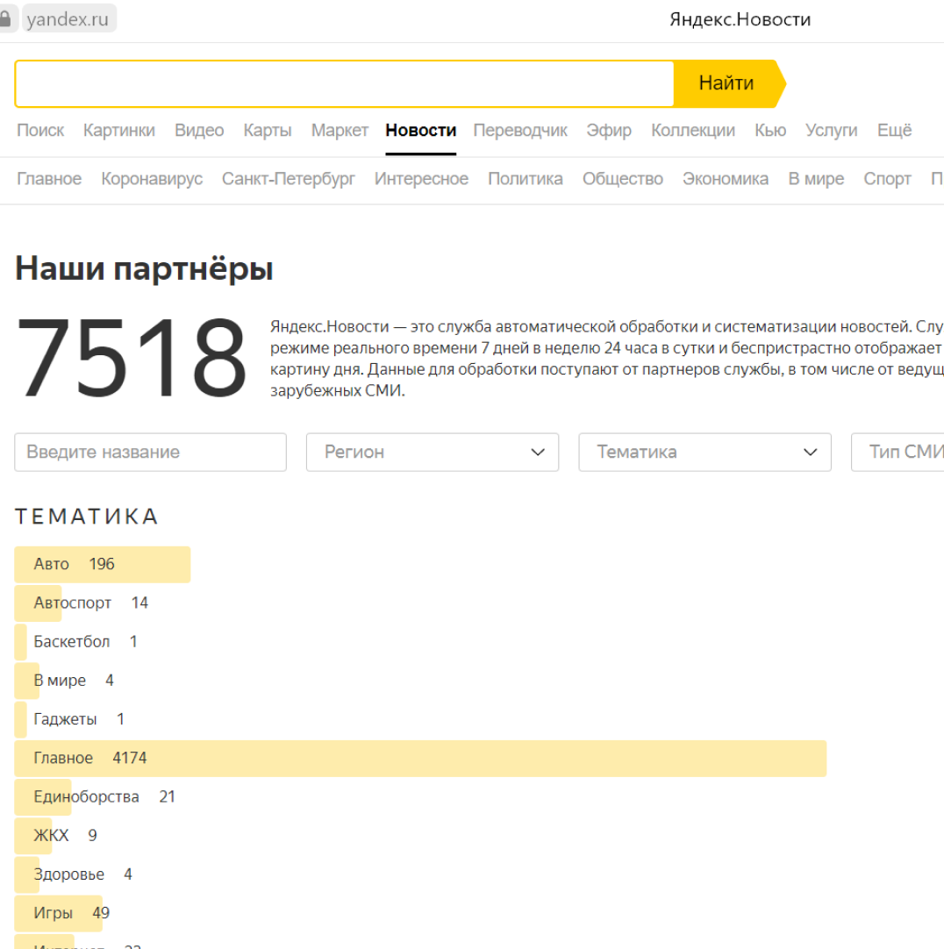
Task: Select the Авто 196 topic bar
Action: (x=103, y=564)
